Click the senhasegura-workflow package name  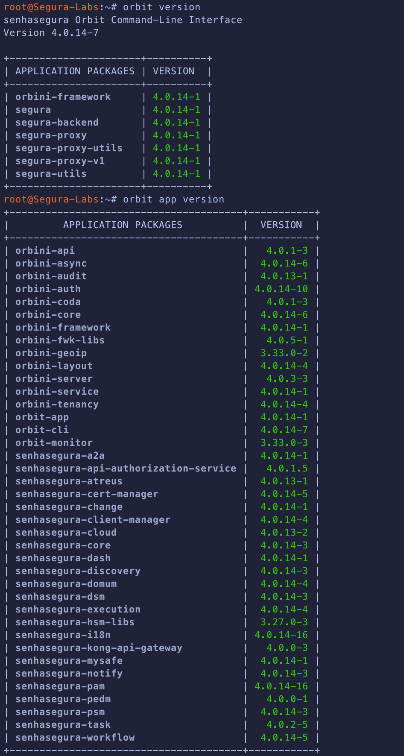[75, 738]
